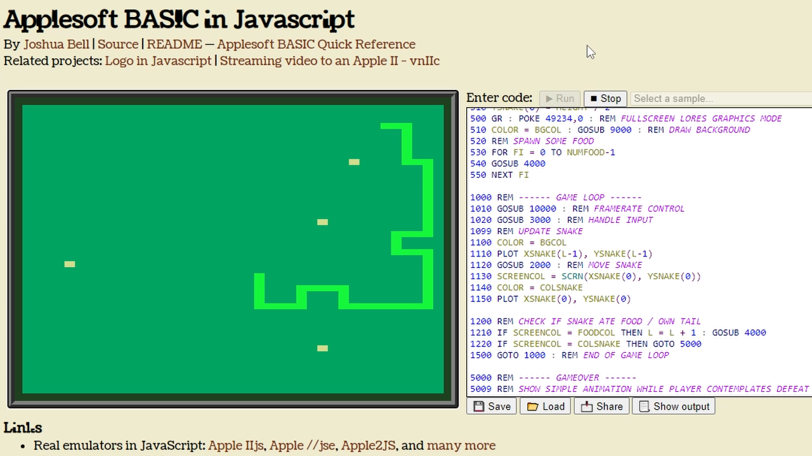812x456 pixels.
Task: Open the Apple IIjs emulator link
Action: click(235, 446)
